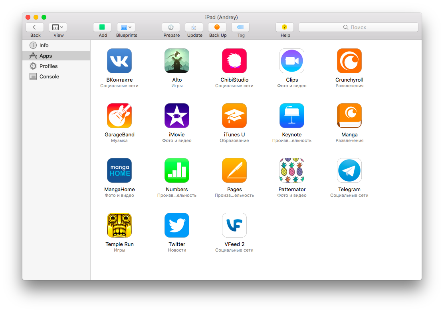444x312 pixels.
Task: Open the Info sidebar section
Action: (56, 45)
